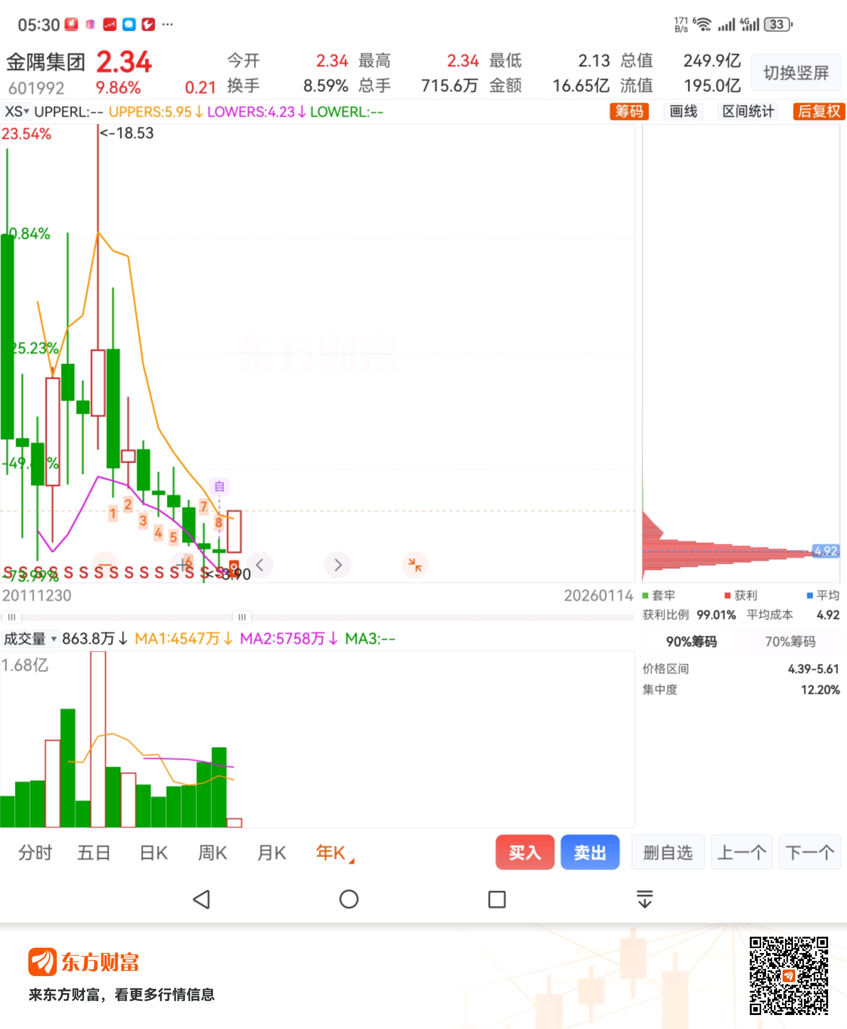Tap the recent apps square icon
Image resolution: width=847 pixels, height=1029 pixels.
click(x=497, y=899)
